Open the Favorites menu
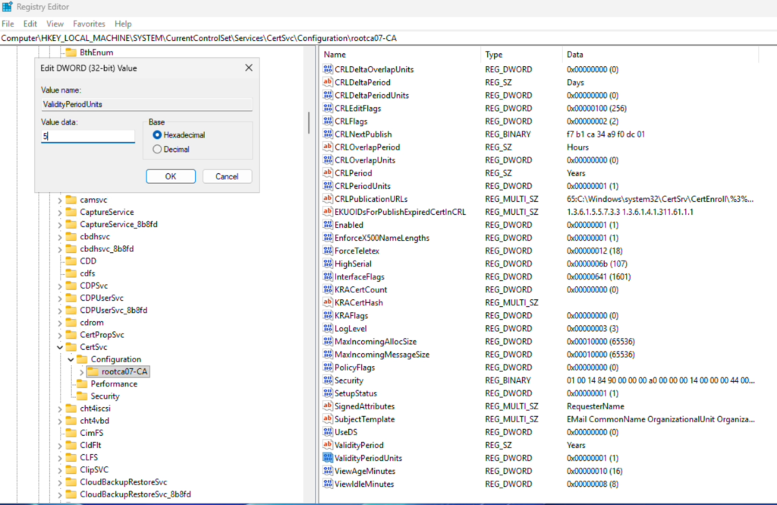The height and width of the screenshot is (505, 777). click(x=89, y=24)
